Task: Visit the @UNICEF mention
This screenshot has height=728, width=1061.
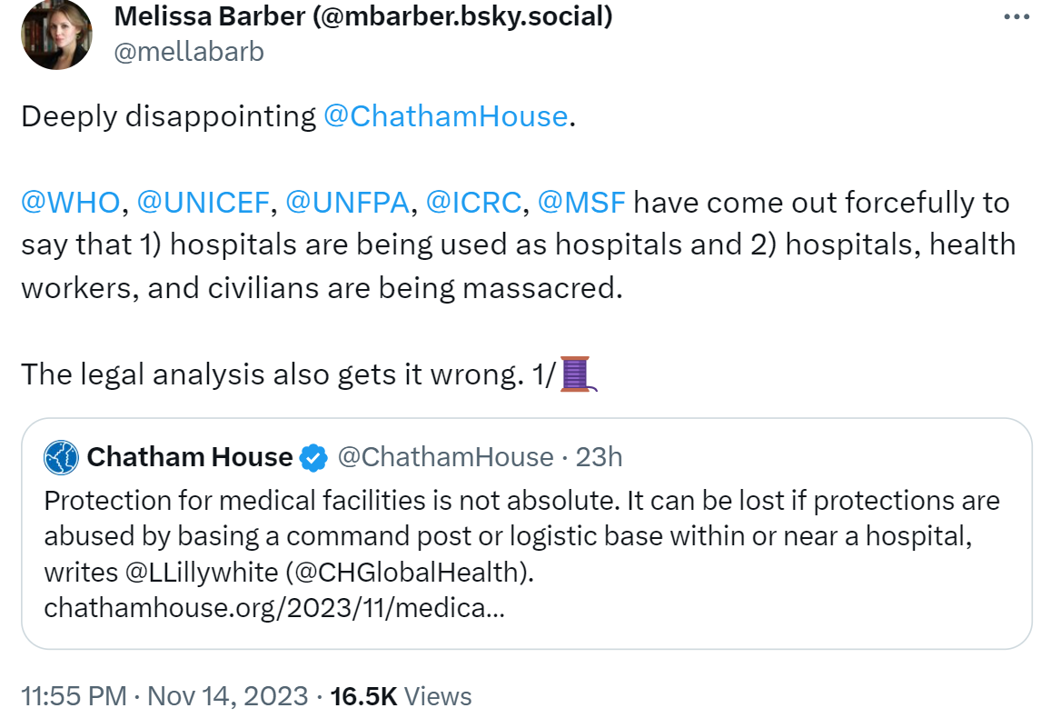Action: tap(203, 203)
